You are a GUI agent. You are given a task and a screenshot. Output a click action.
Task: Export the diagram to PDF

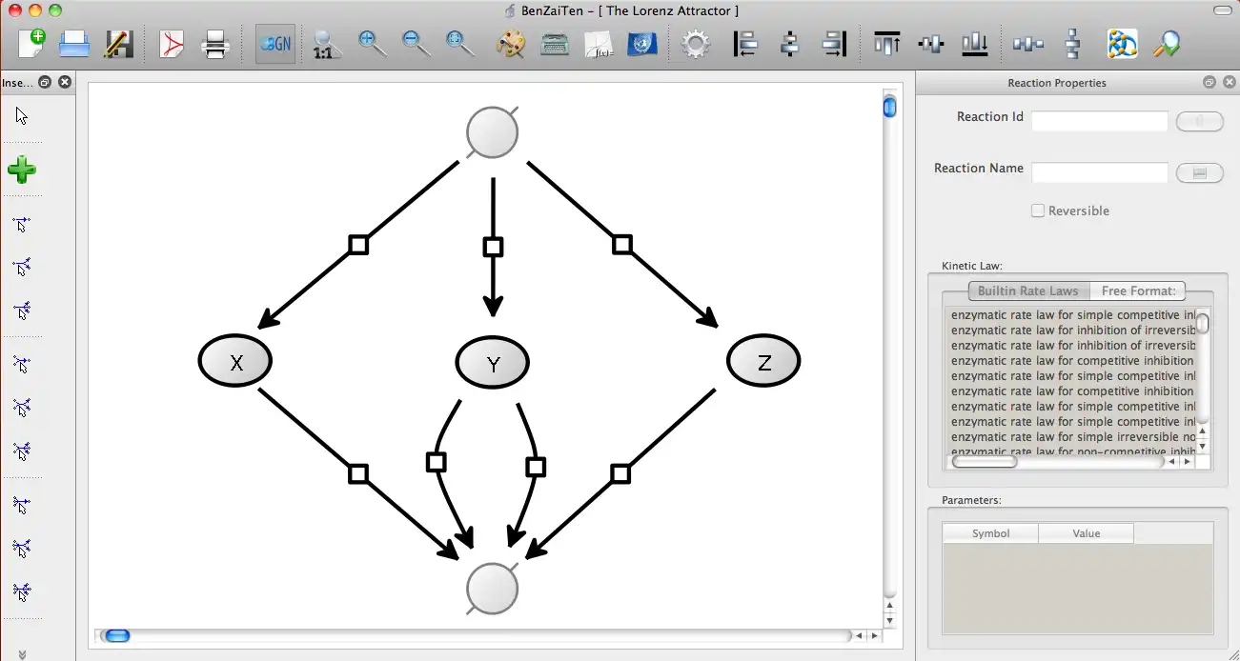click(x=173, y=44)
